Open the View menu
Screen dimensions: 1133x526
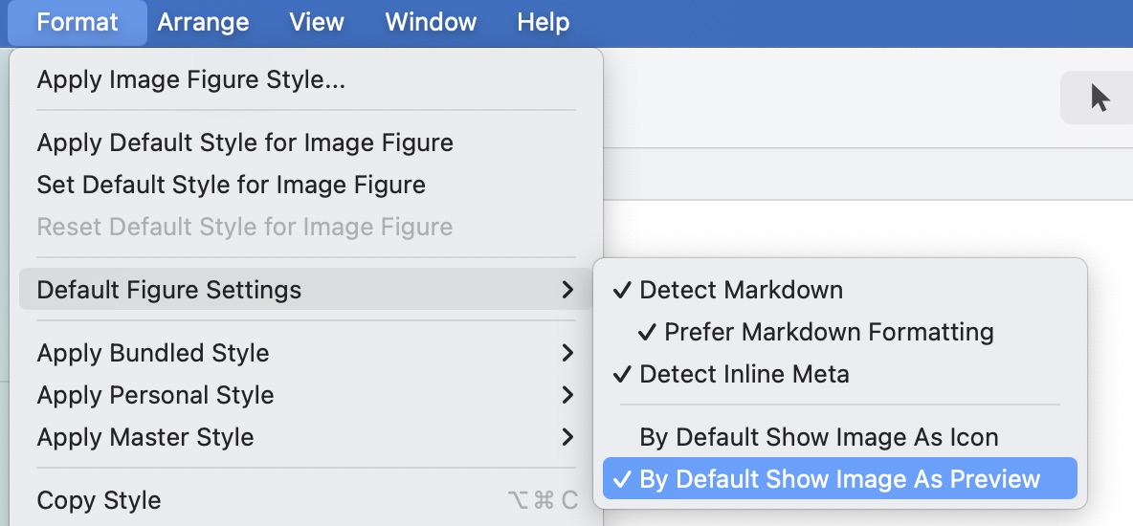317,22
